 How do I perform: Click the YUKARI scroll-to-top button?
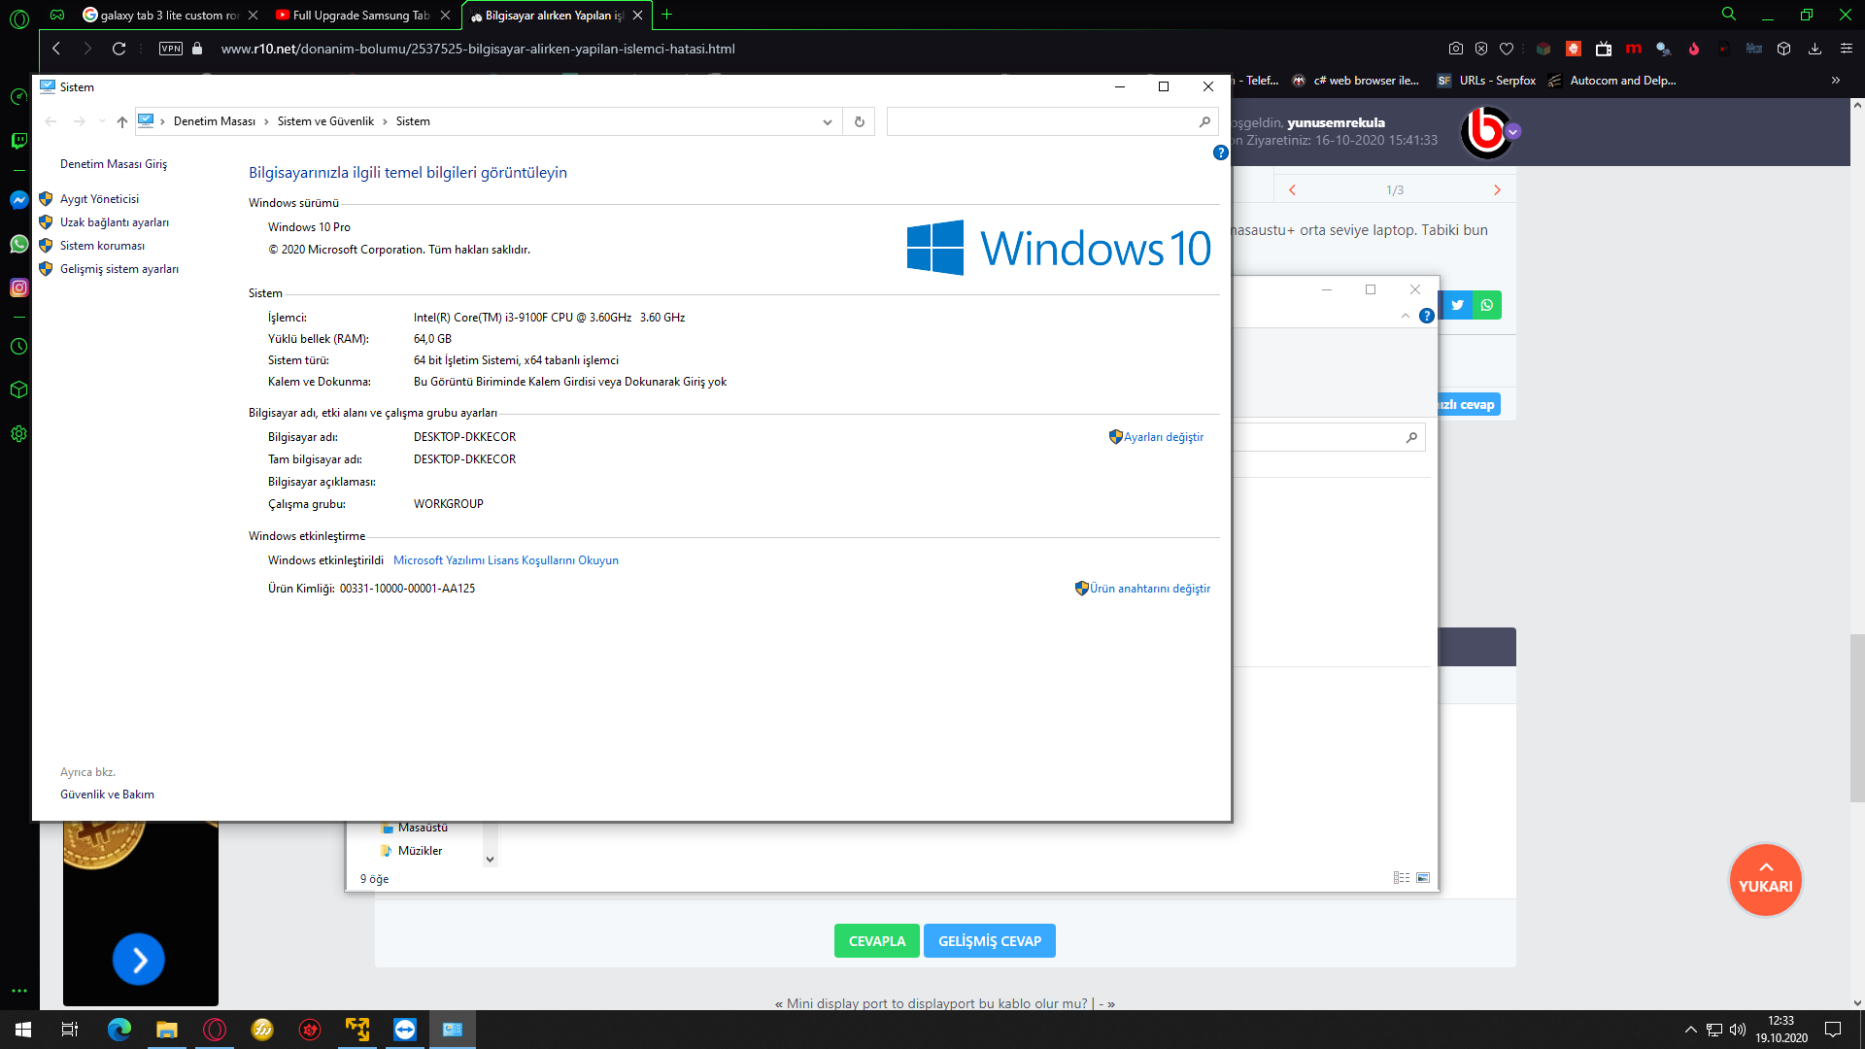(1766, 880)
